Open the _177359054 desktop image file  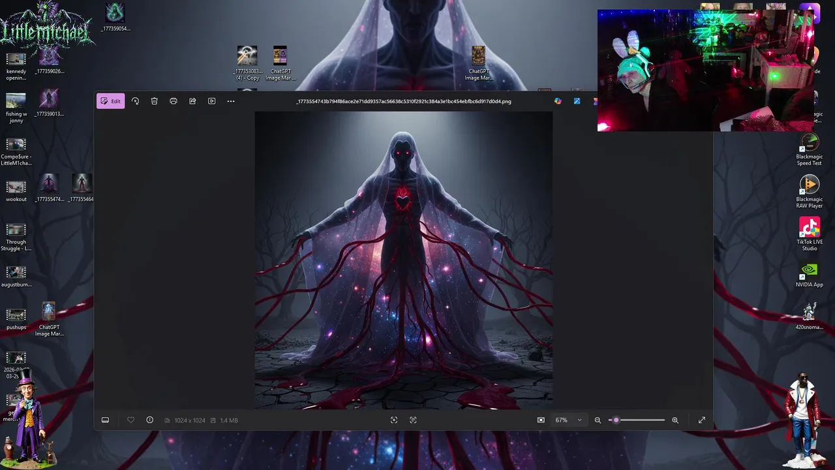point(115,17)
